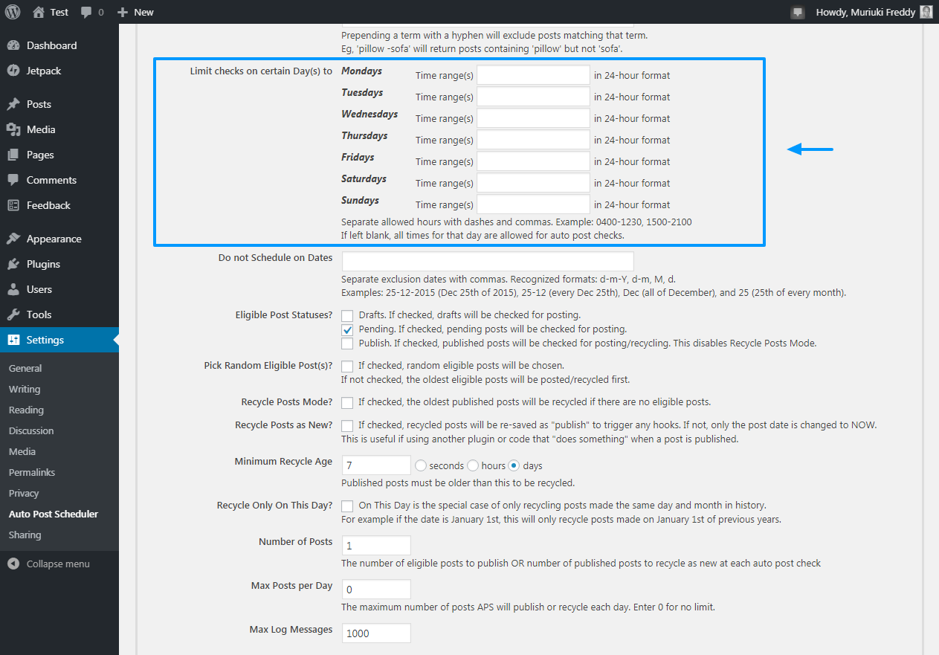Click the Comments sidebar icon
Screen dimensions: 939x655
pos(13,180)
